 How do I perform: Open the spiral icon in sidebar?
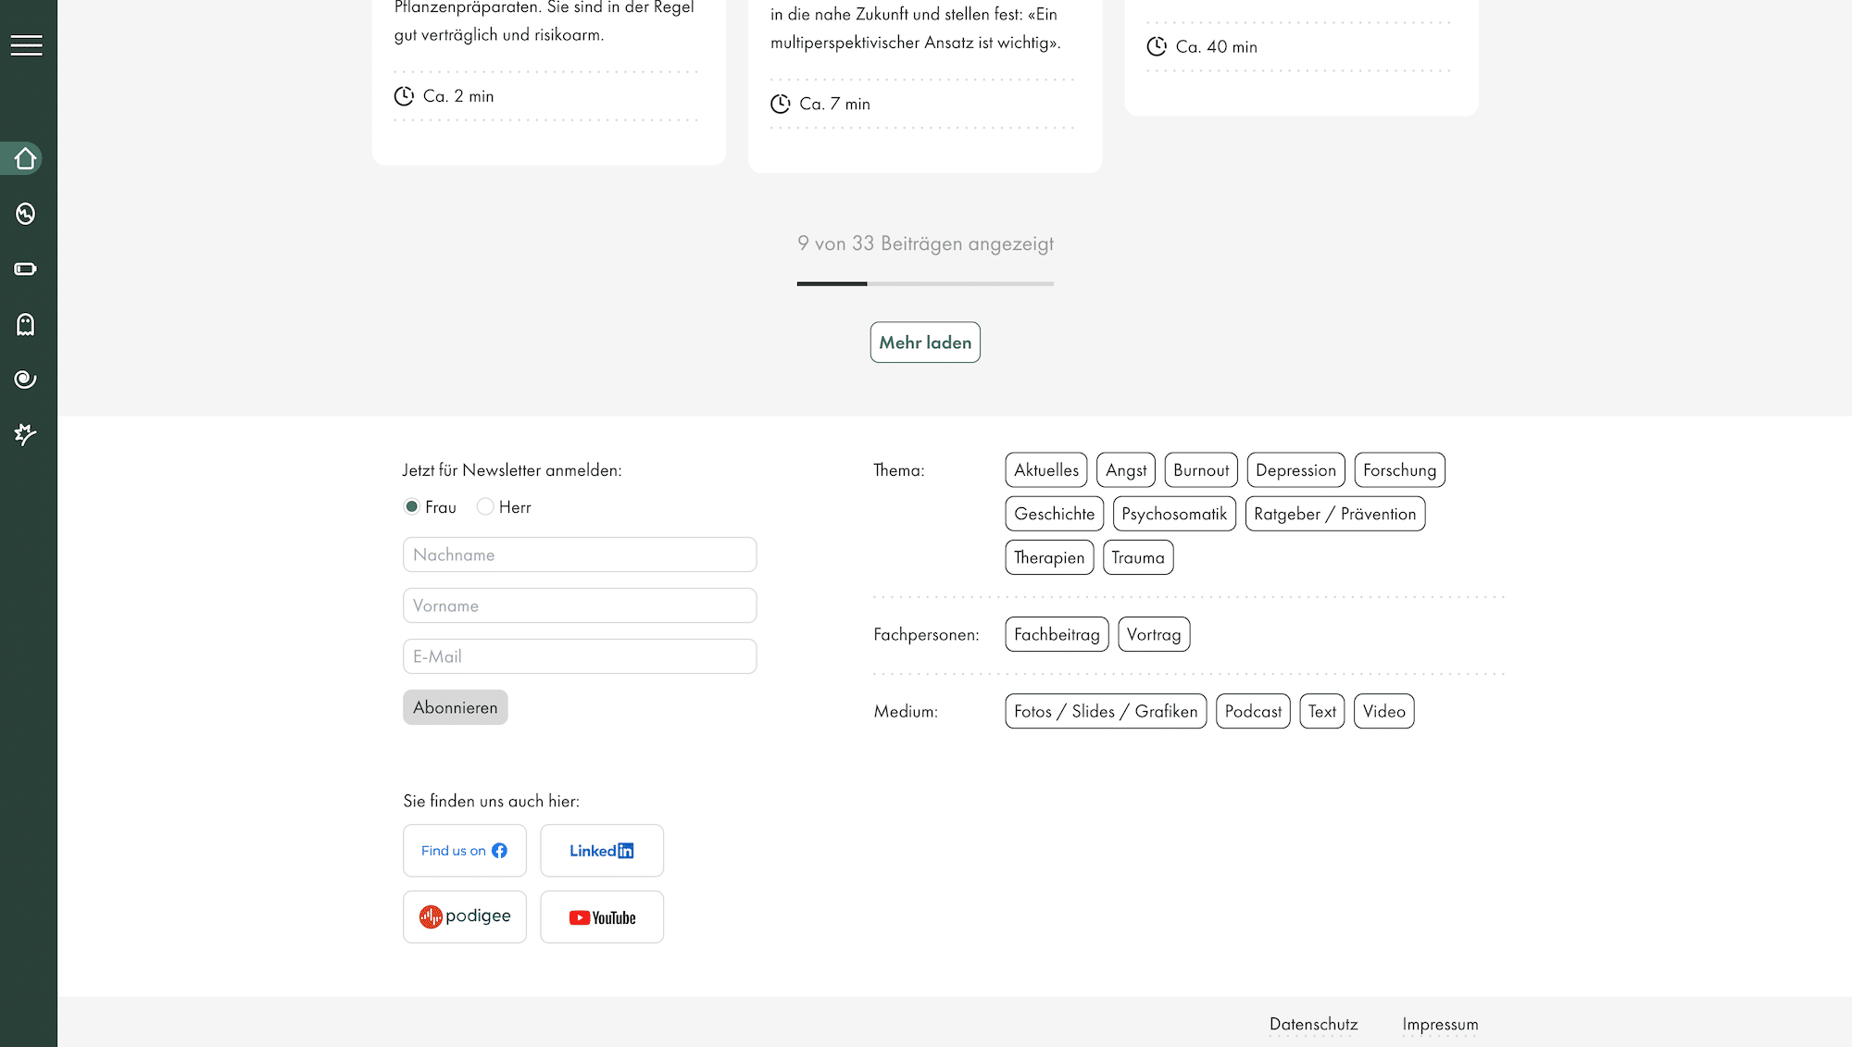(26, 380)
